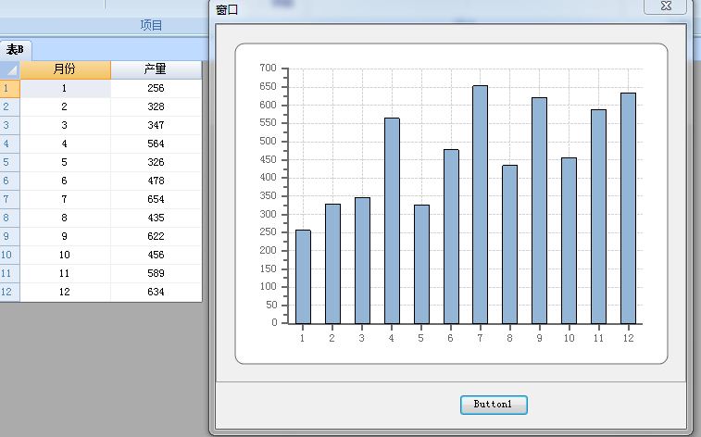This screenshot has height=437, width=701.
Task: Select row header 4 in the table
Action: 10,144
